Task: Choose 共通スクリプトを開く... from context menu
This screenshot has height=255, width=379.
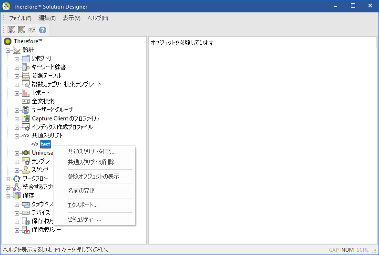Action: coord(94,152)
